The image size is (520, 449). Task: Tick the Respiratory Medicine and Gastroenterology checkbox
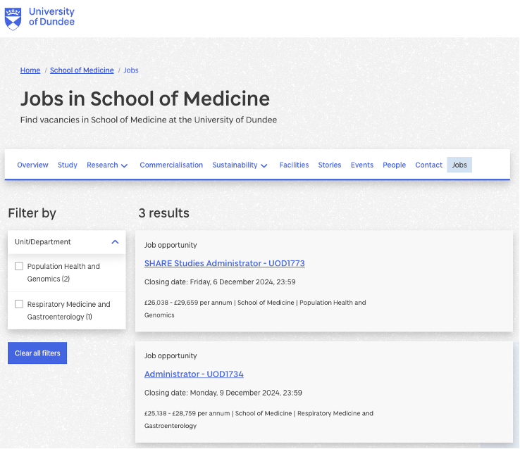19,304
